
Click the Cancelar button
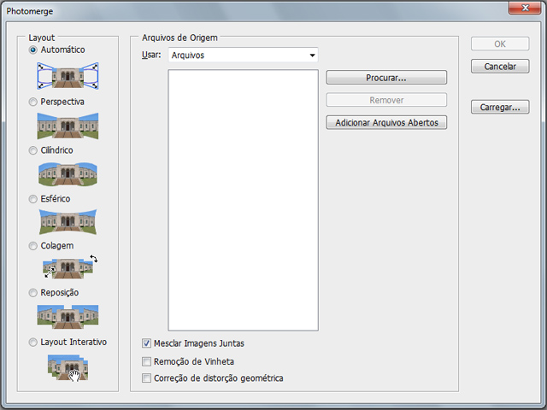tap(500, 67)
